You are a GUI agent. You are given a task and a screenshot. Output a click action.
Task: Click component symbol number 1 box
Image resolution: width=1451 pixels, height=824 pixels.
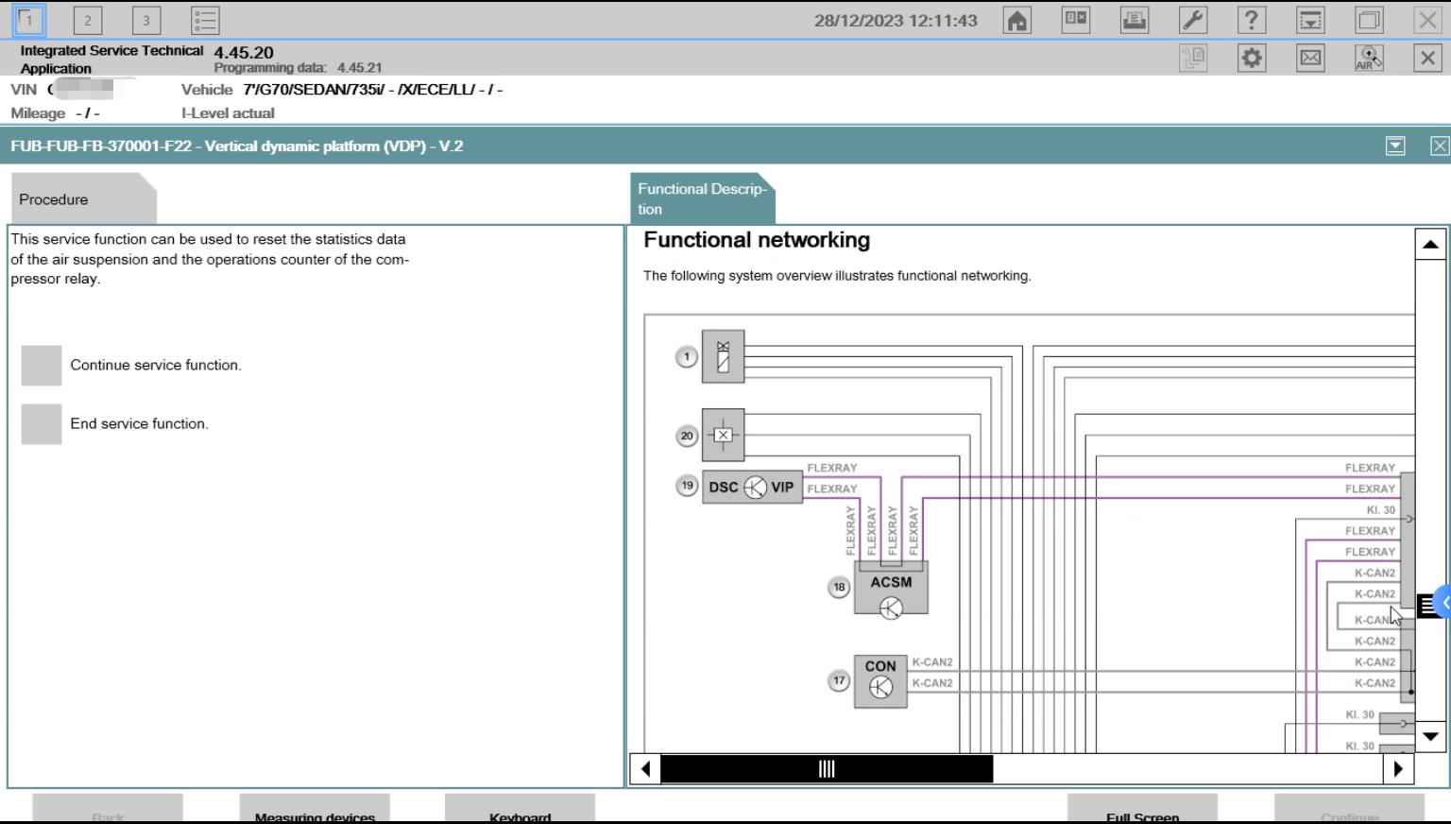tap(724, 356)
